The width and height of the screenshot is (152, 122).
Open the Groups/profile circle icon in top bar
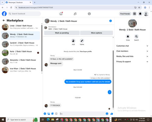pos(89,14)
